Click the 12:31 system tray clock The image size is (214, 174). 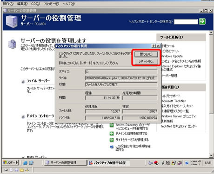coord(208,163)
